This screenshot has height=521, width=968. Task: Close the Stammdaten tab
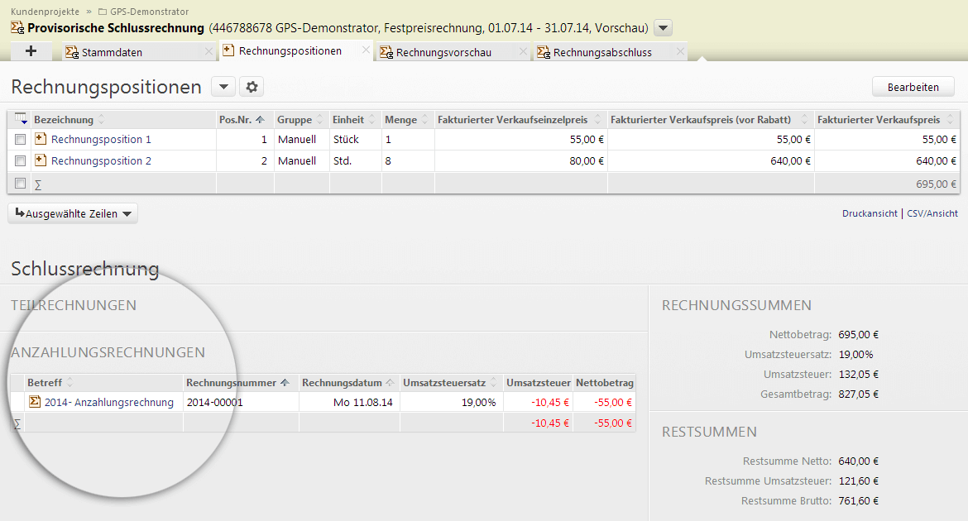coord(208,52)
